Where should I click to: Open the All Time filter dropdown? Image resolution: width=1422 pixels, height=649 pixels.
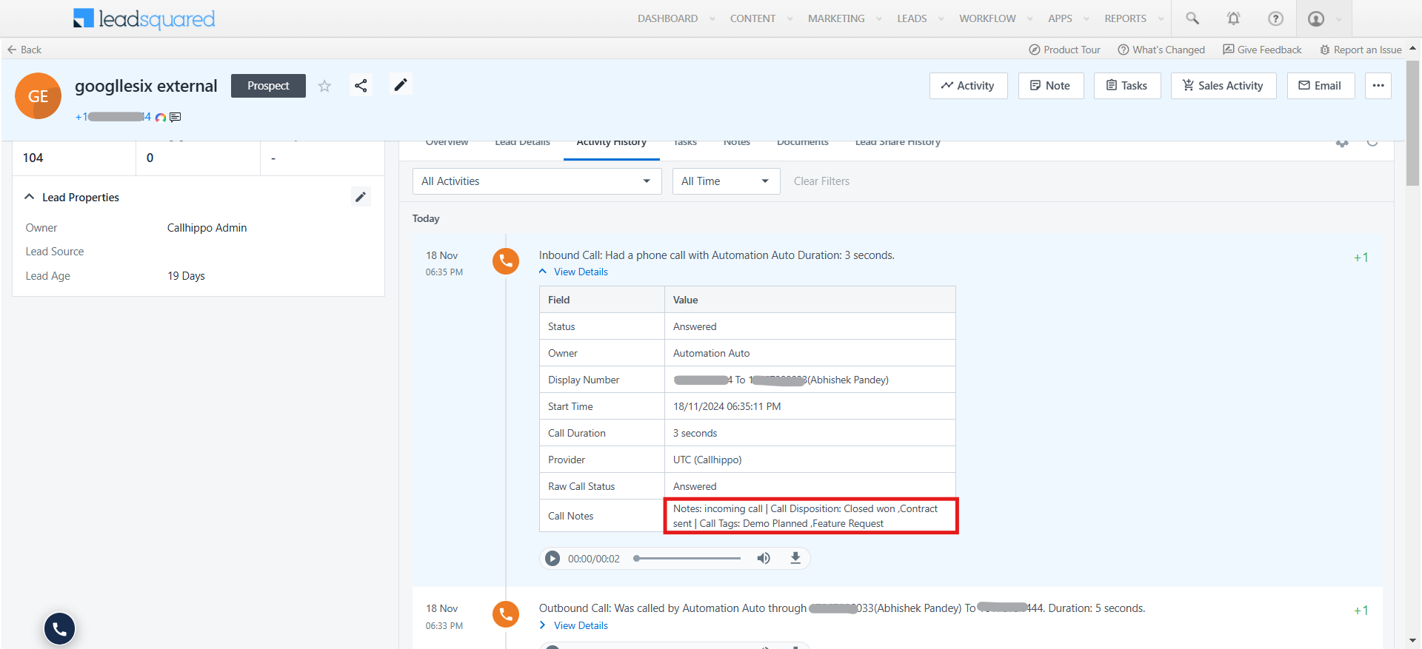726,181
